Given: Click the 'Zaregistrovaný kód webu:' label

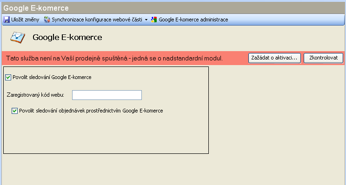Looking at the screenshot, I should point(35,95).
